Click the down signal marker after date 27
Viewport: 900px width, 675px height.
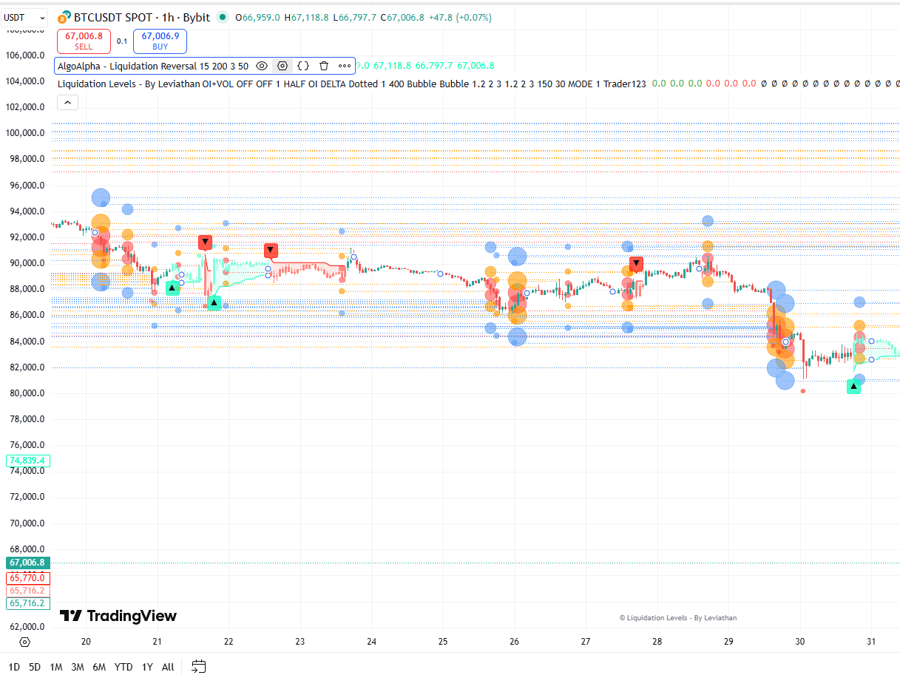[x=636, y=263]
